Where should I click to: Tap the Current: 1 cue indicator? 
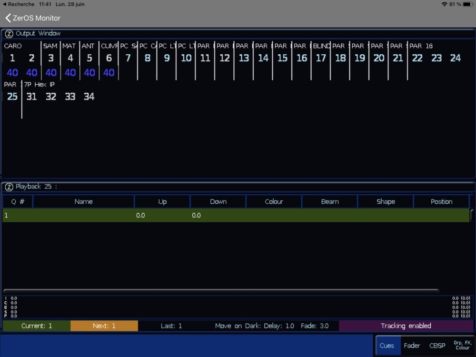pos(37,326)
